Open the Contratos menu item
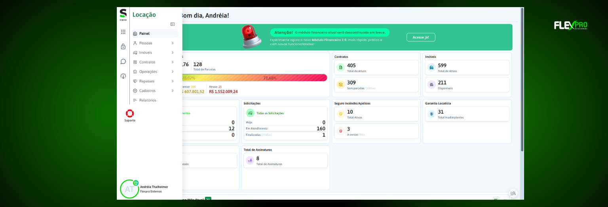The image size is (608, 207). coord(155,62)
